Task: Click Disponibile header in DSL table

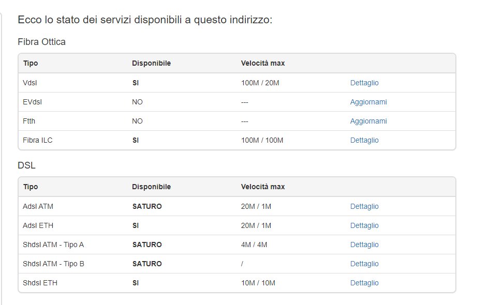Action: coord(151,187)
